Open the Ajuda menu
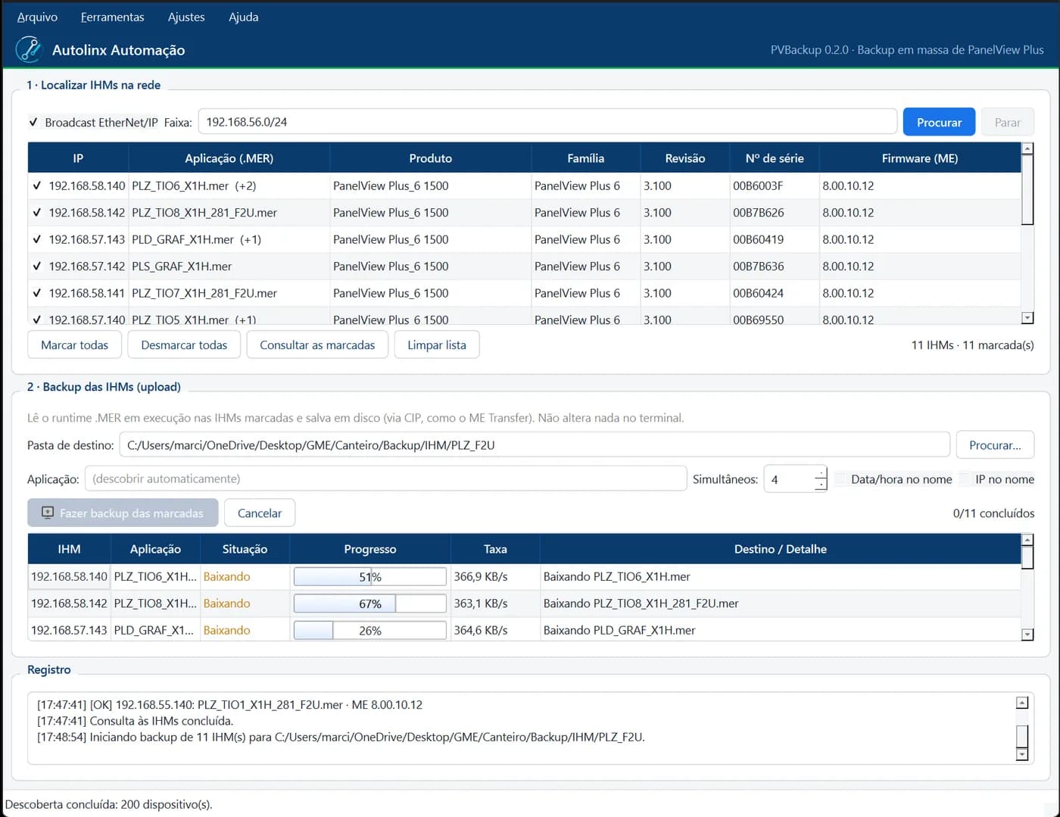This screenshot has width=1060, height=817. 244,17
